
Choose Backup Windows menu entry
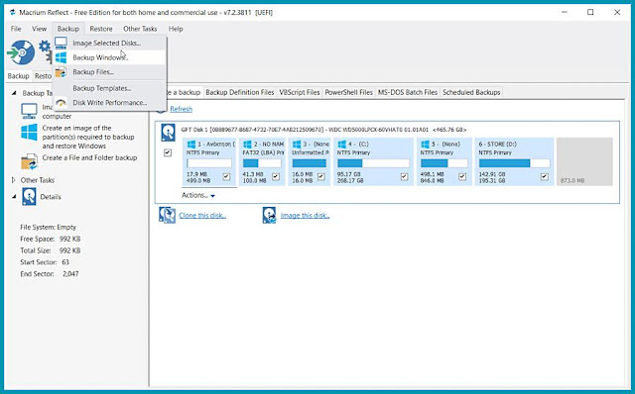pos(110,57)
